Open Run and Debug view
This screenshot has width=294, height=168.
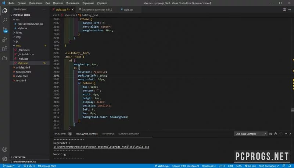click(5, 39)
